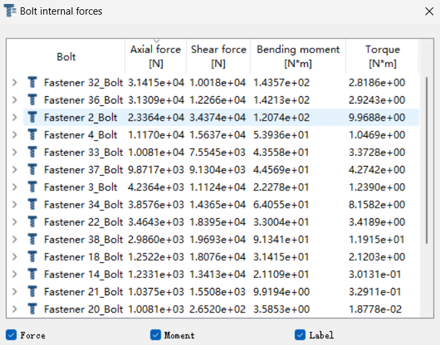The image size is (440, 345).
Task: Select the Fastener 32_Bolt name
Action: 84,82
